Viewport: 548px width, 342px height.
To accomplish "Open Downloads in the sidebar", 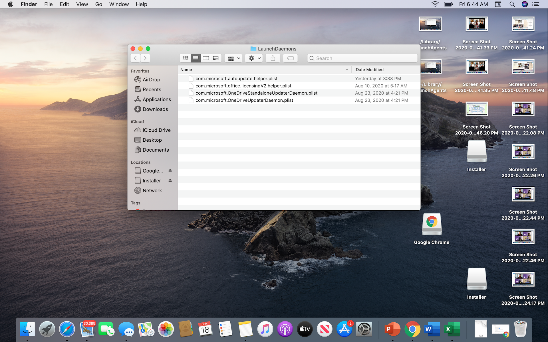I will coord(155,109).
